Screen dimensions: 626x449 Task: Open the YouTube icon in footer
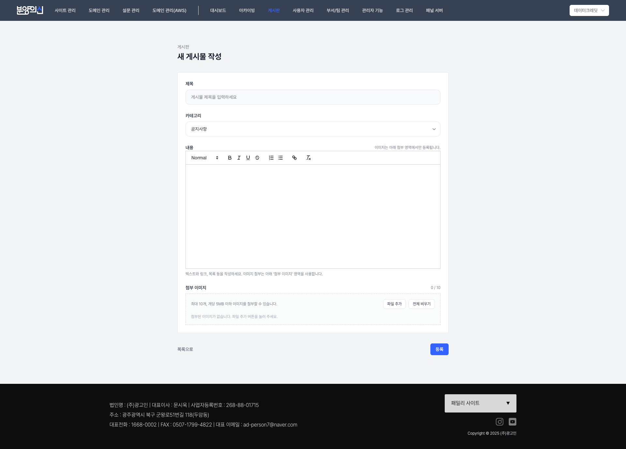512,422
